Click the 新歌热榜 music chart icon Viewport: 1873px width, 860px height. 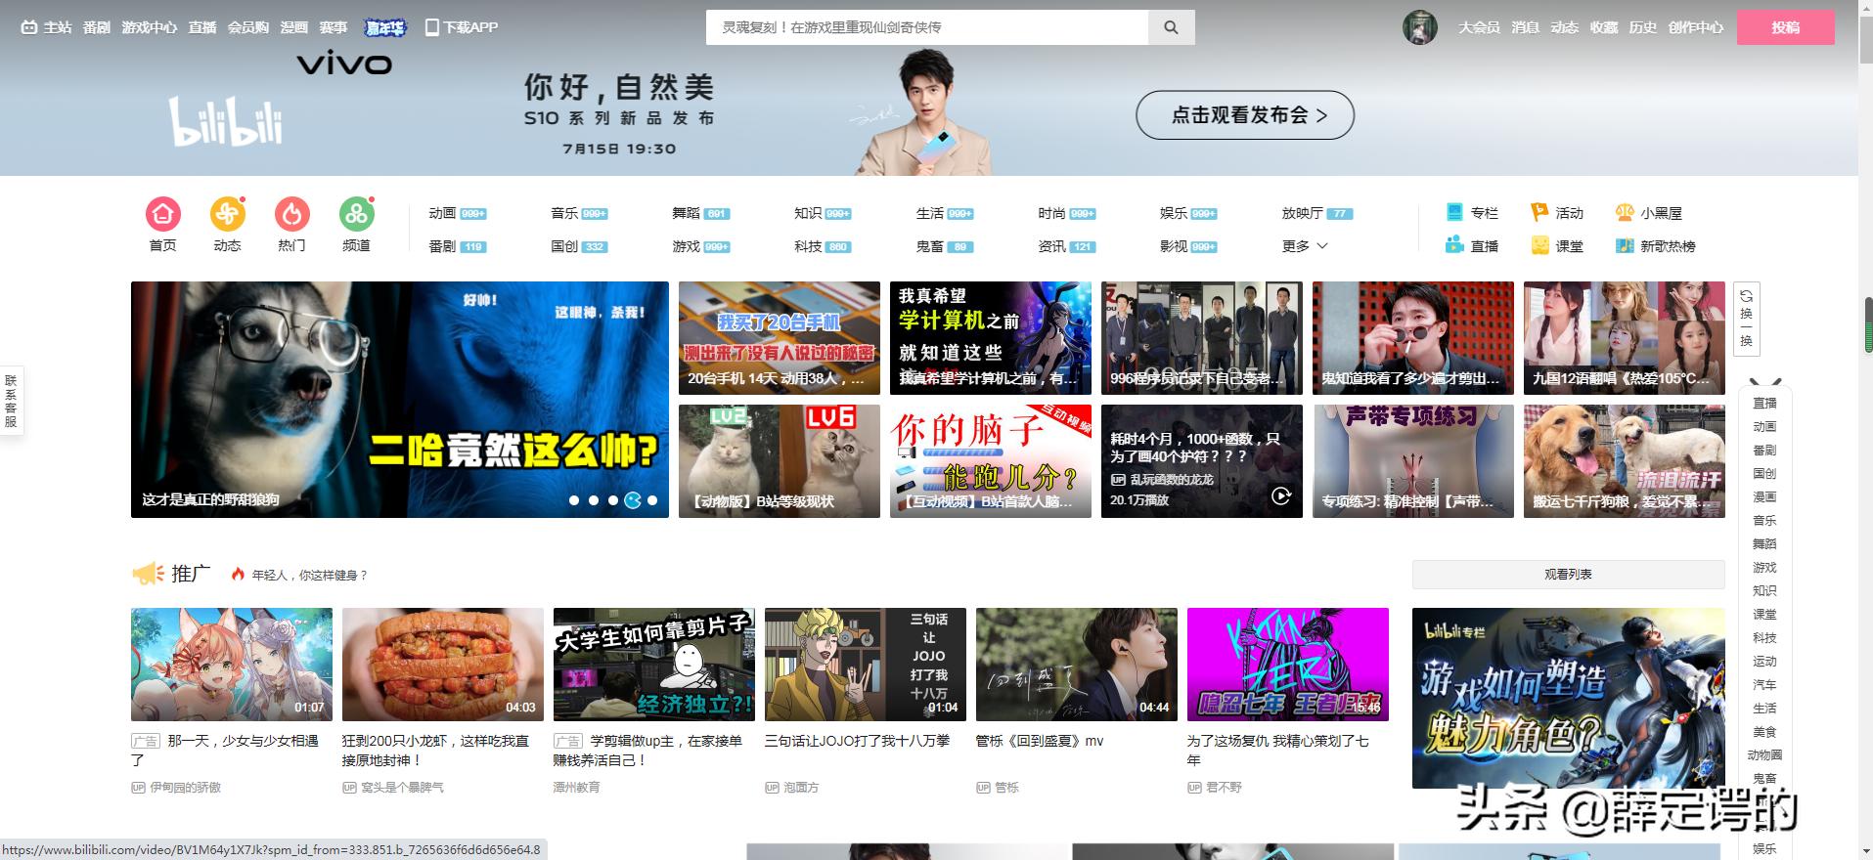pyautogui.click(x=1625, y=245)
